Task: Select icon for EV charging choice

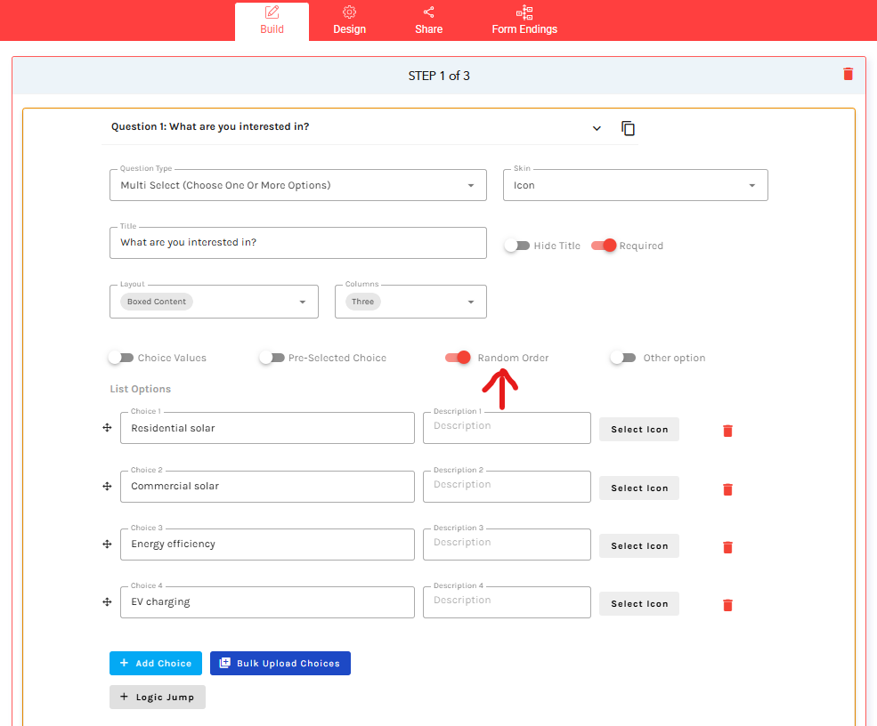Action: (x=639, y=603)
